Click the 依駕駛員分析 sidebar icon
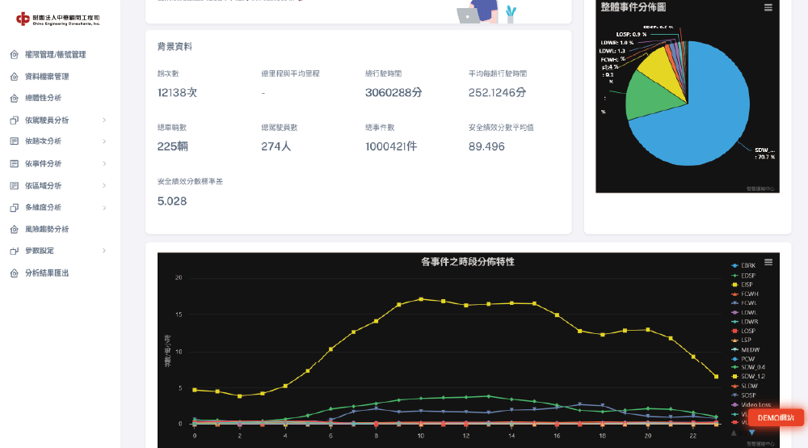 pyautogui.click(x=15, y=120)
